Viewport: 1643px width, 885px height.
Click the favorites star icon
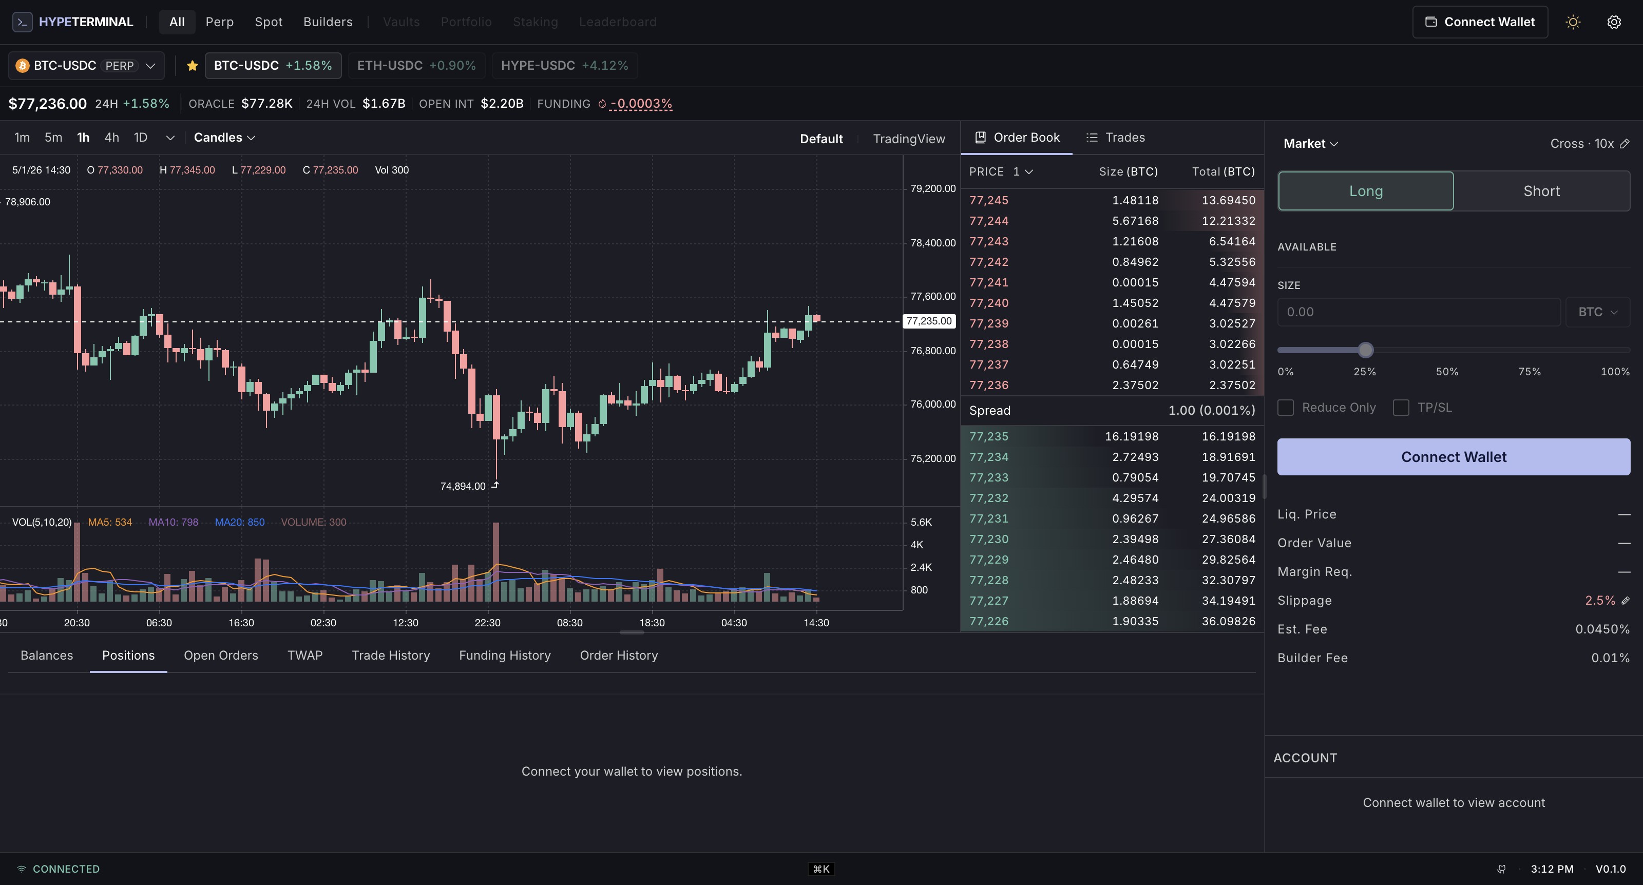192,66
